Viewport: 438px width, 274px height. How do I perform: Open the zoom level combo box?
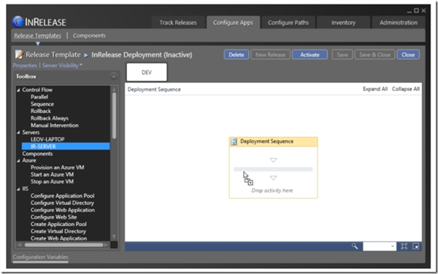380,246
